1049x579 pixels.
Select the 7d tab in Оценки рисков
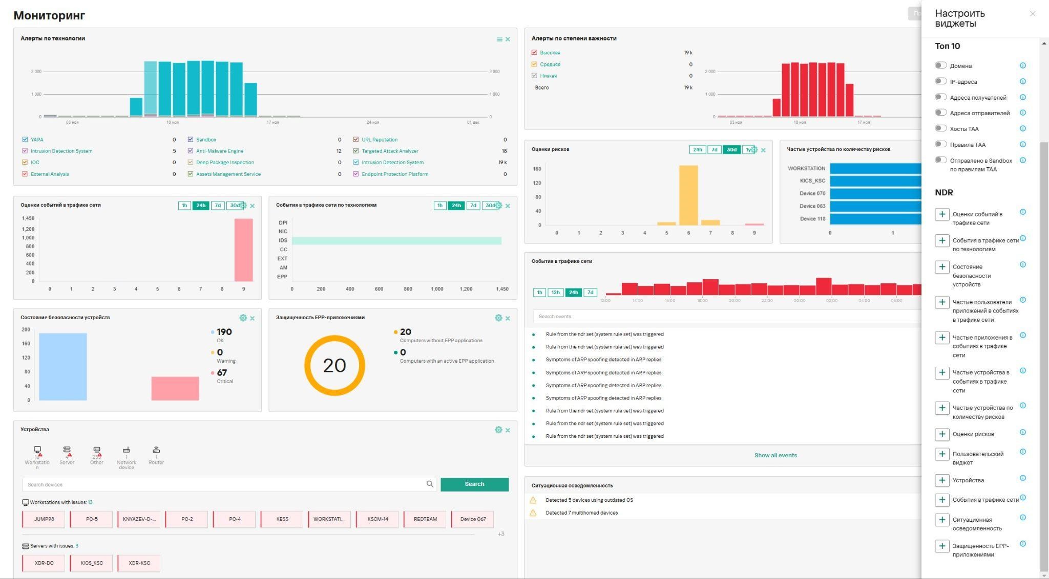pos(714,150)
